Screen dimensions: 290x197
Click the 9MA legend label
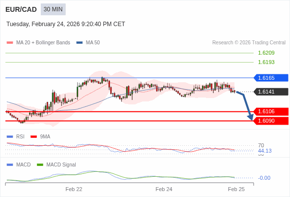pyautogui.click(x=45, y=136)
